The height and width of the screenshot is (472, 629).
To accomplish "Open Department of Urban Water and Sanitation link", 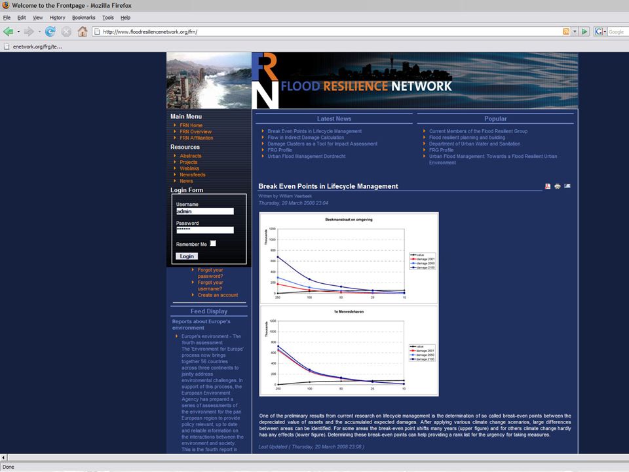I will (x=474, y=144).
